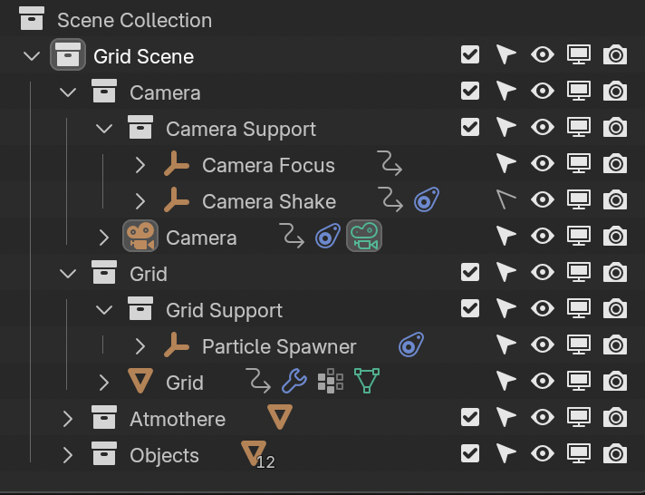Click the Scene Collection label
The height and width of the screenshot is (495, 645).
(134, 20)
